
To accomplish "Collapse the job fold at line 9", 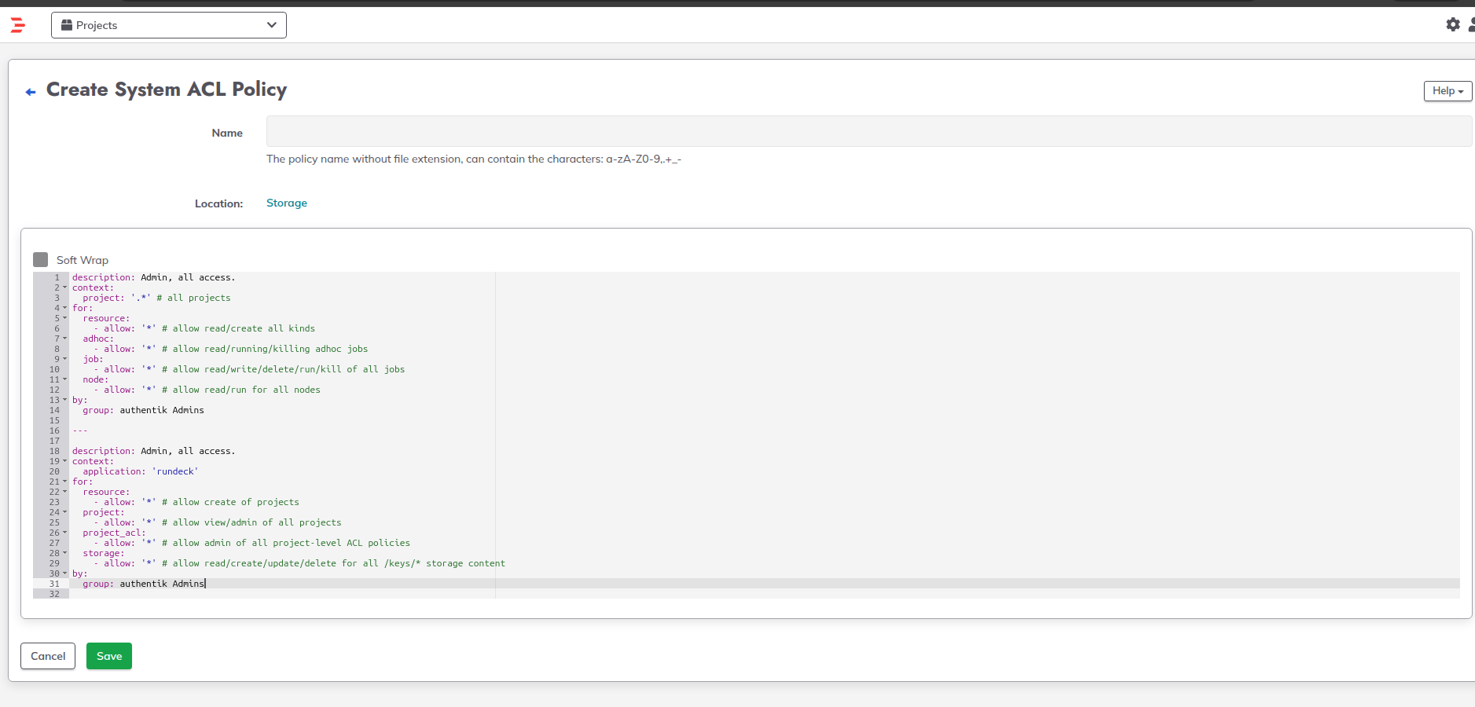I will (x=64, y=359).
